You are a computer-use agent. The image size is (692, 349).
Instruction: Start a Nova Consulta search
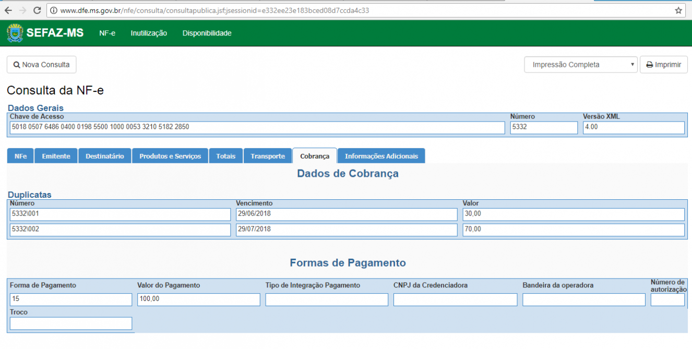(42, 65)
